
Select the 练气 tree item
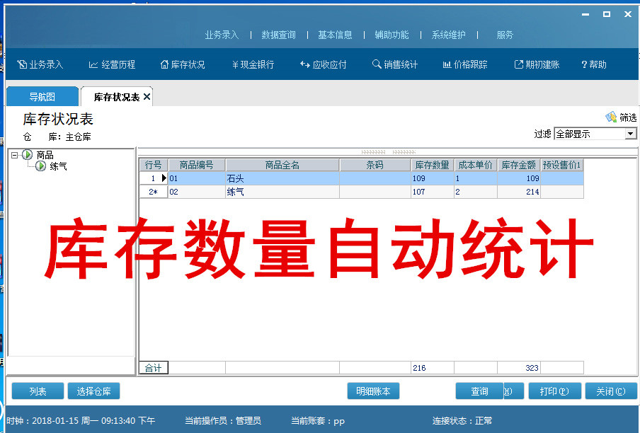[x=58, y=166]
